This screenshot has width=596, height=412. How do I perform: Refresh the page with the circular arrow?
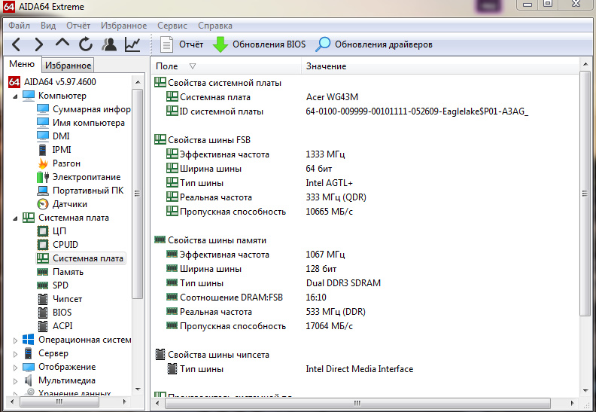(x=86, y=44)
